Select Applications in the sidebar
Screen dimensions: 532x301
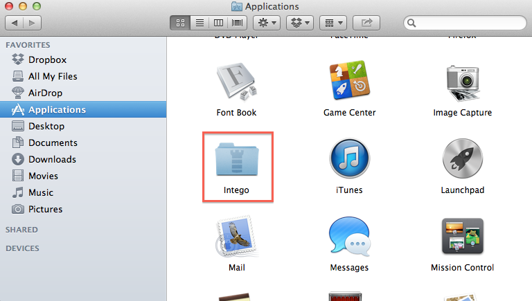[x=83, y=109]
